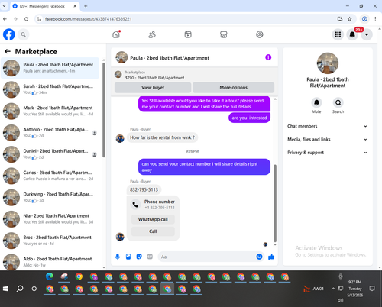
Task: Show hidden tray icons chevron
Action: pos(333,289)
